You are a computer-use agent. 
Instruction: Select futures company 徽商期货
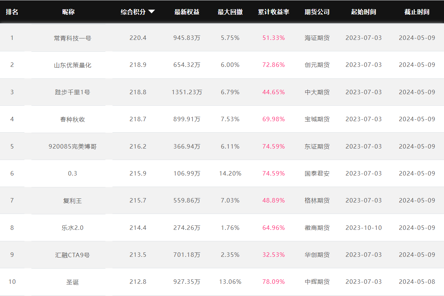tap(317, 228)
